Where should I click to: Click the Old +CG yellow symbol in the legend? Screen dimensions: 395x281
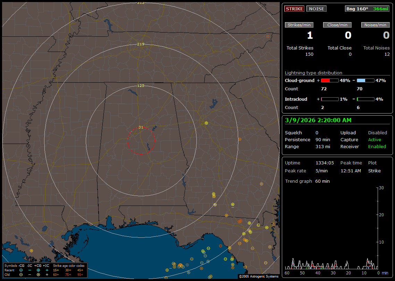click(38, 274)
